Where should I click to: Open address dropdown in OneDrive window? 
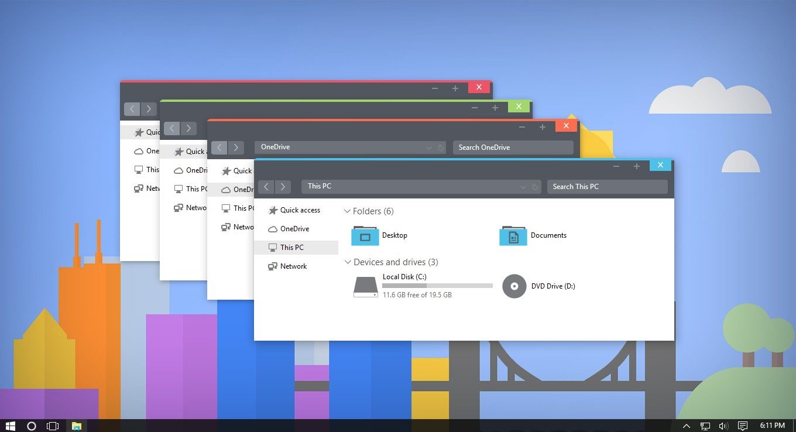[x=429, y=148]
